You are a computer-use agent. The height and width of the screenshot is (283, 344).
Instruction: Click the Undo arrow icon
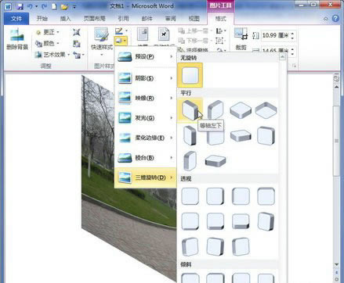pyautogui.click(x=30, y=6)
